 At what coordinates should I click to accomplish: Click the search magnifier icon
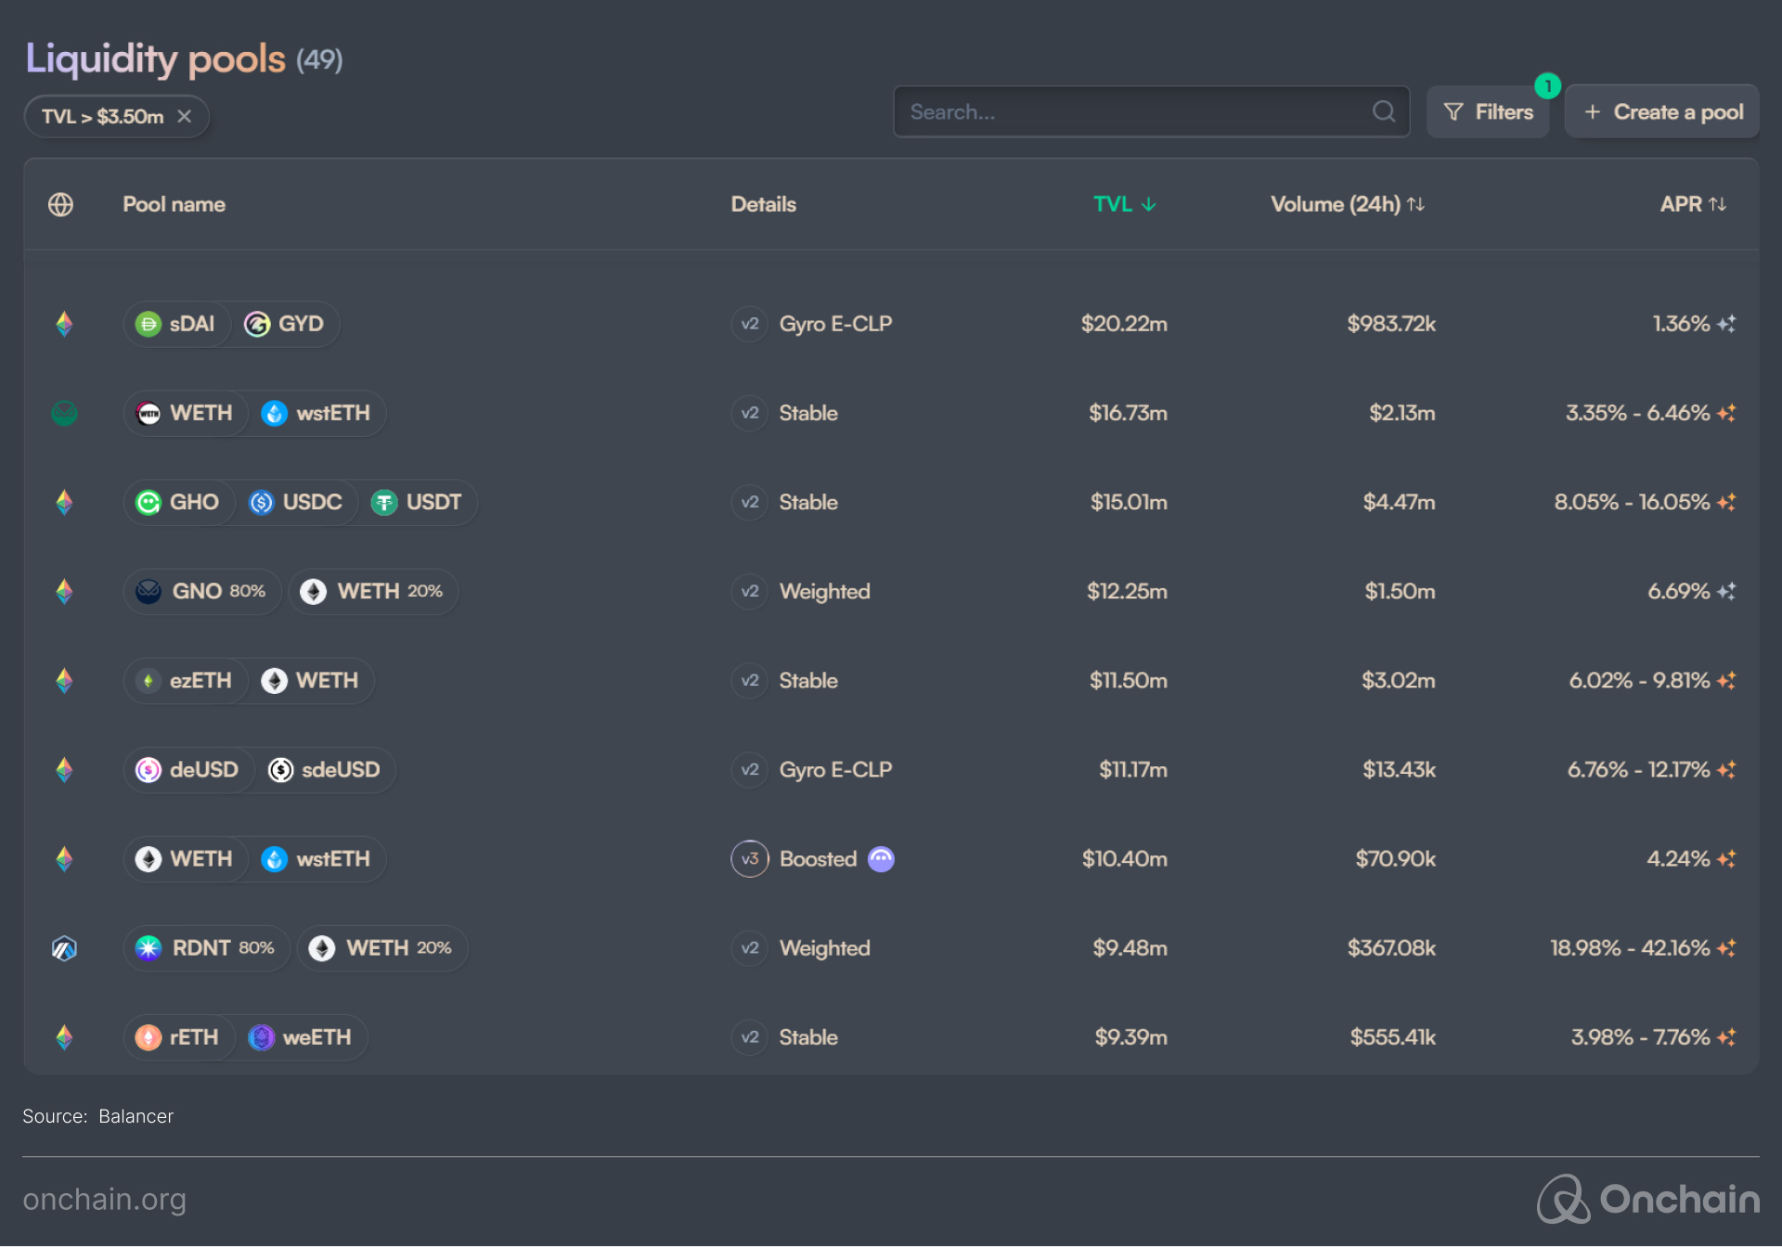tap(1384, 111)
